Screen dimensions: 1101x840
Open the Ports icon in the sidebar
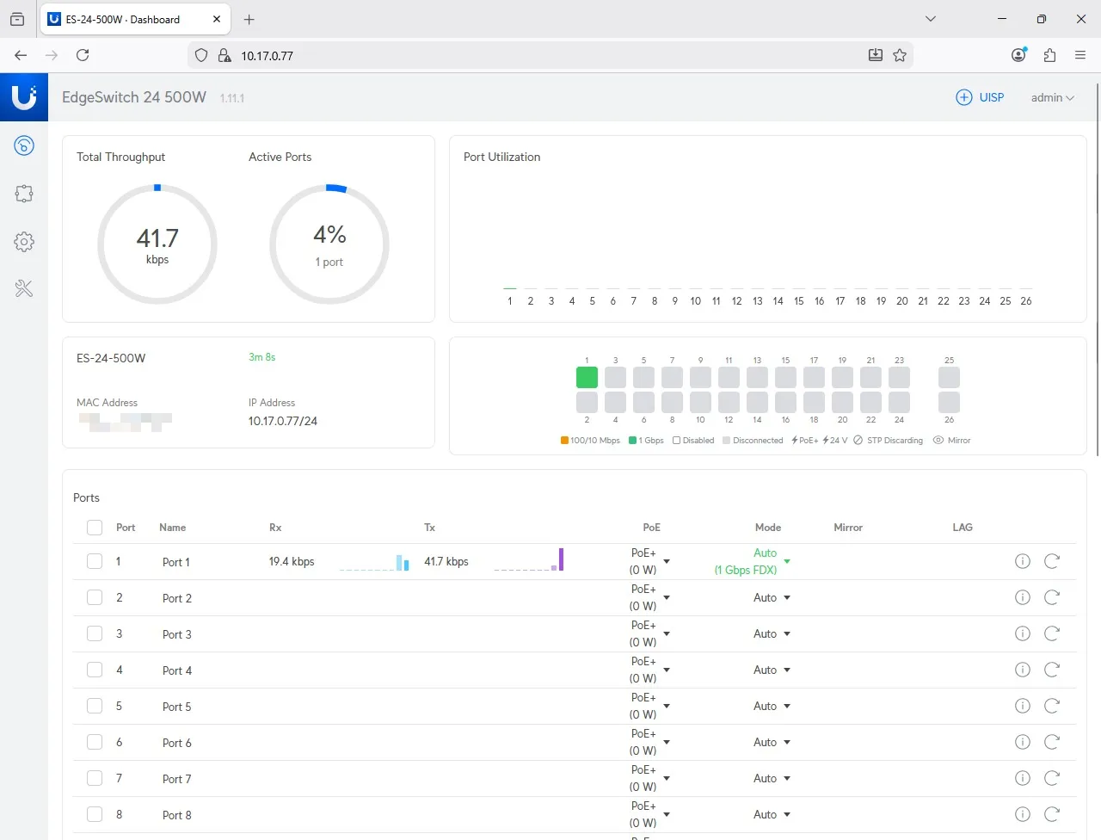click(x=24, y=194)
